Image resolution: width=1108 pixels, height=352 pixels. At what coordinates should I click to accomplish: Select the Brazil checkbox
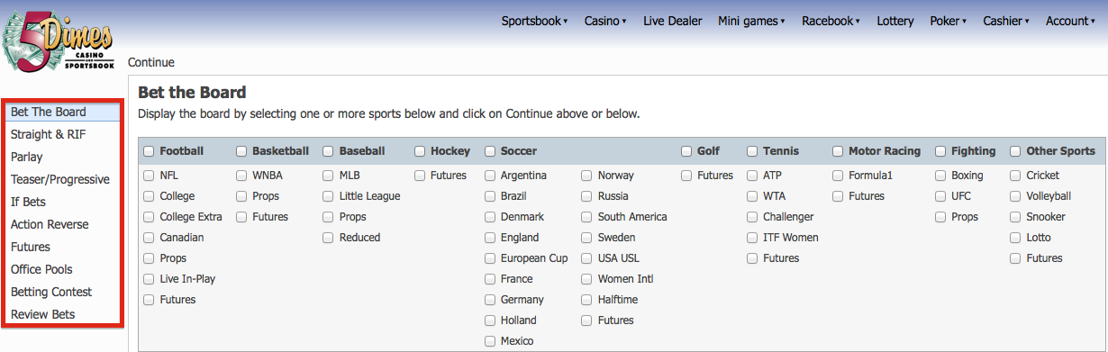[x=490, y=196]
